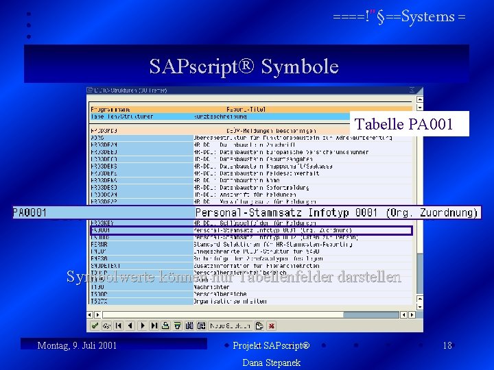Go to first page with toolbar arrow
The width and height of the screenshot is (494, 370).
(119, 325)
